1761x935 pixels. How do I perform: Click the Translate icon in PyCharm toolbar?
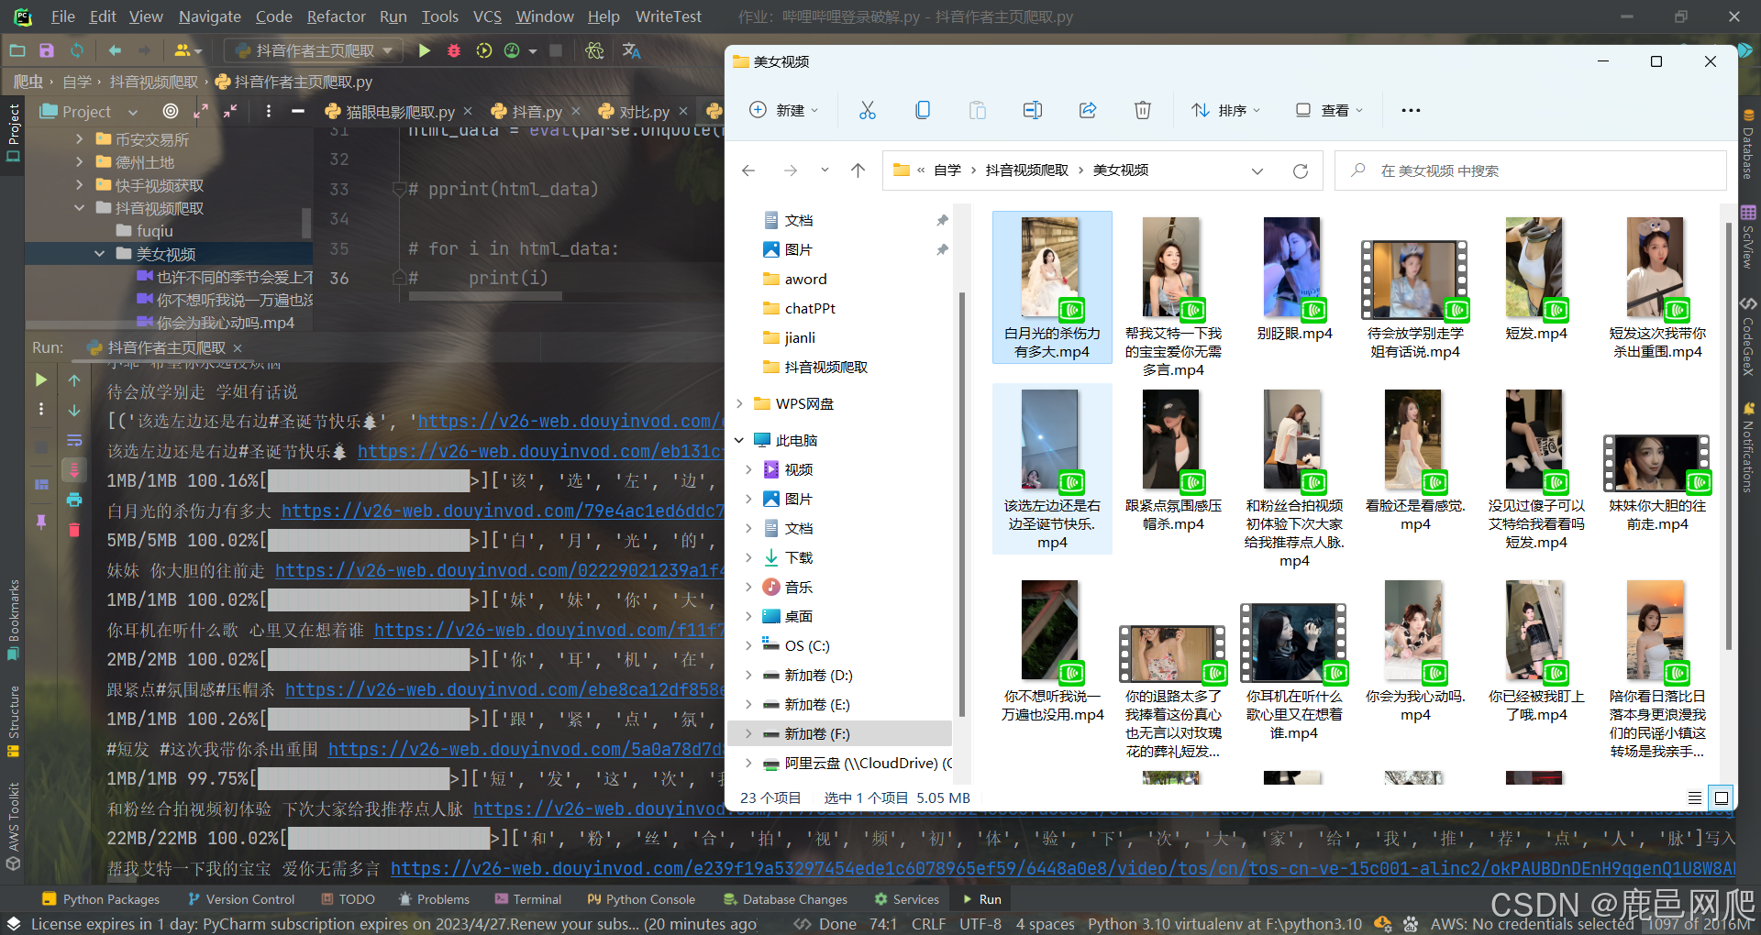(x=631, y=50)
